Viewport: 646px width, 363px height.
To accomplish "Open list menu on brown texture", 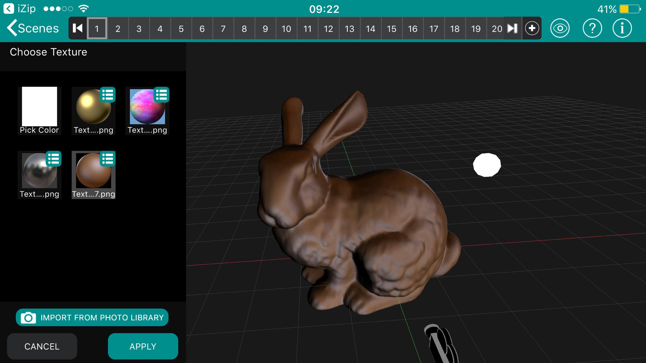I will coord(108,159).
